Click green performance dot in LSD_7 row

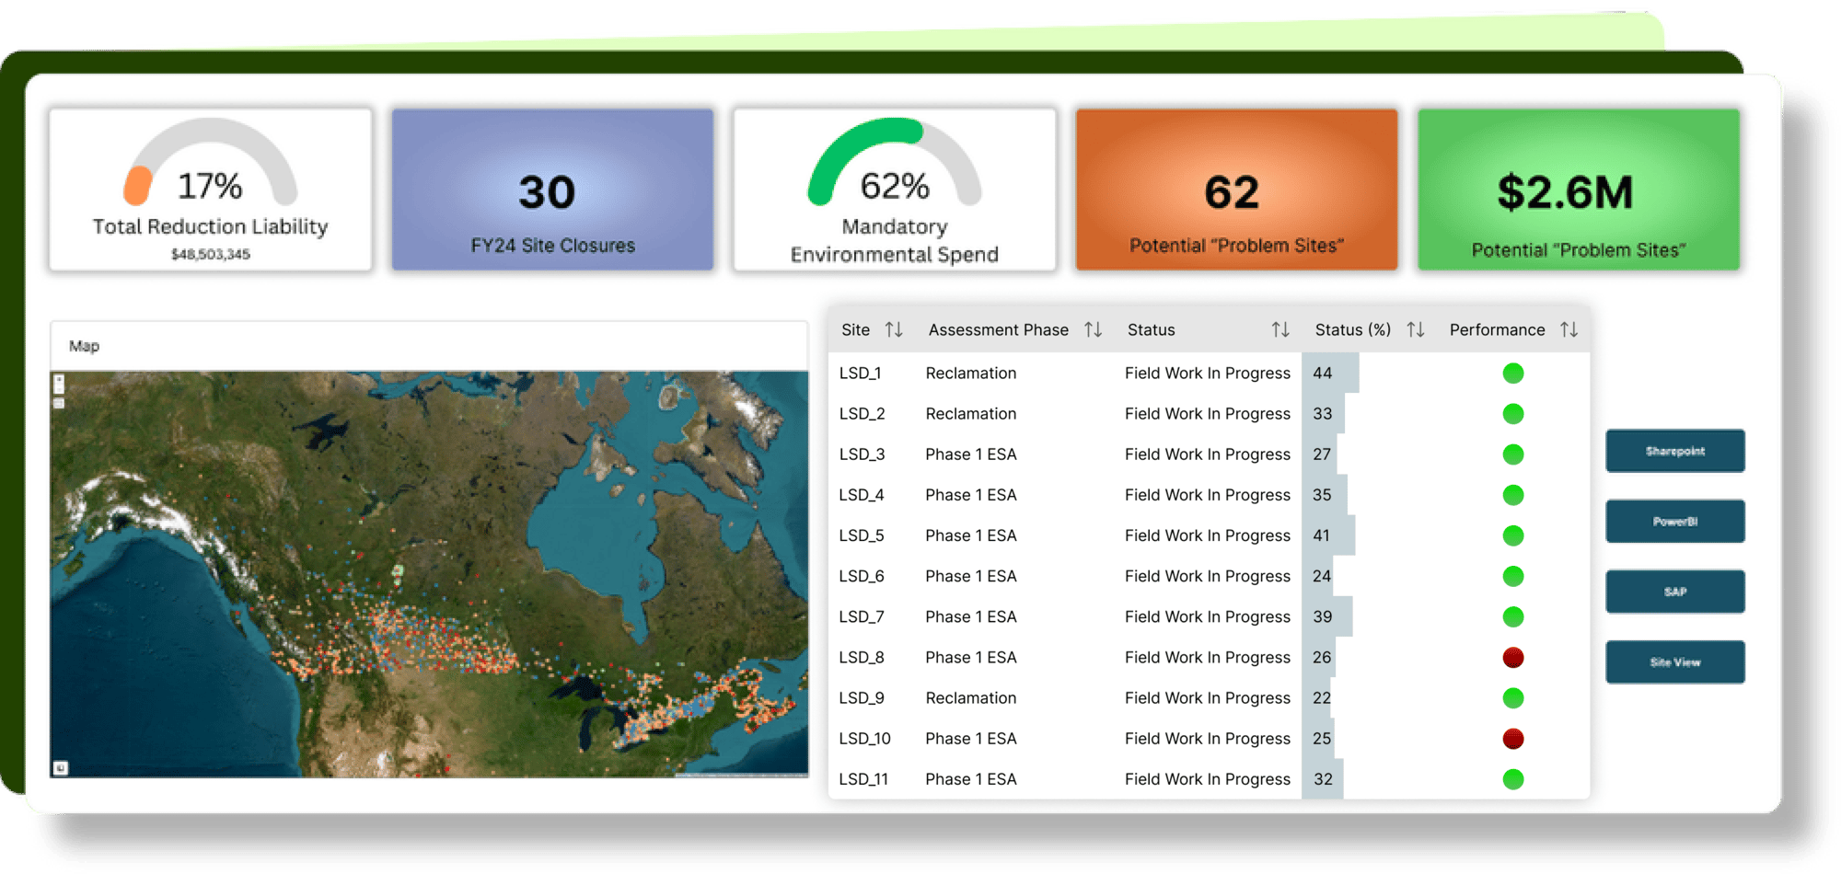pos(1513,616)
